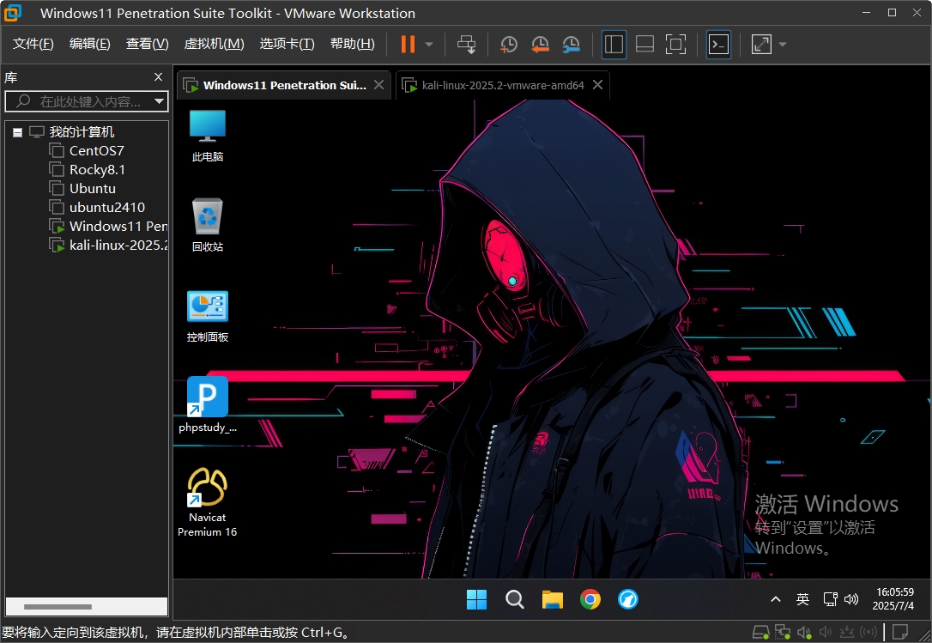Screen dimensions: 932x643
Task: Select Windows11 Pen VM in the library tree
Action: coord(108,226)
